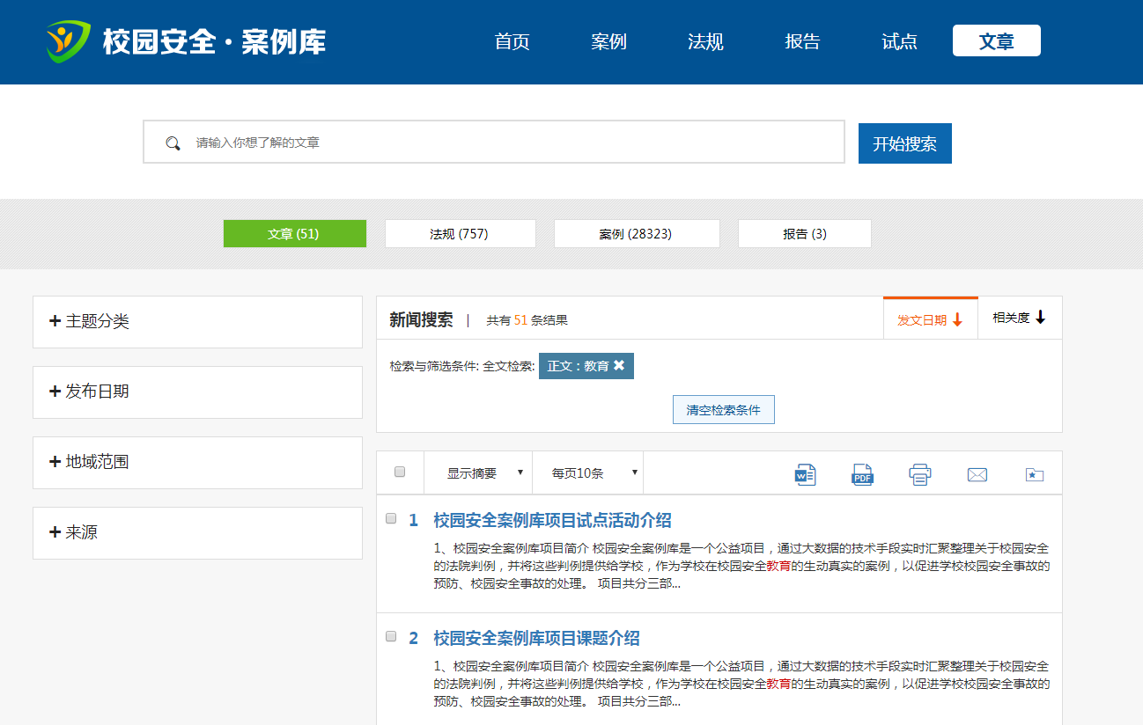Viewport: 1143px width, 725px height.
Task: Check the box for result 2
Action: [391, 636]
